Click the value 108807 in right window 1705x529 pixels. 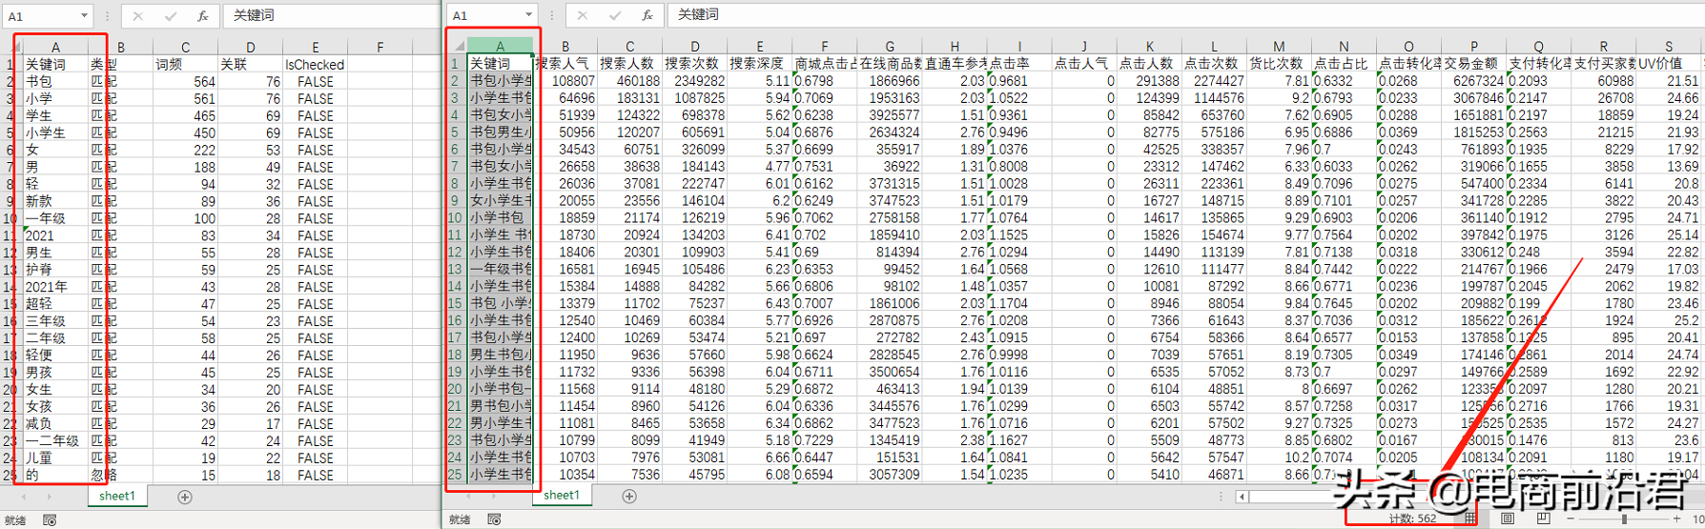click(x=565, y=81)
